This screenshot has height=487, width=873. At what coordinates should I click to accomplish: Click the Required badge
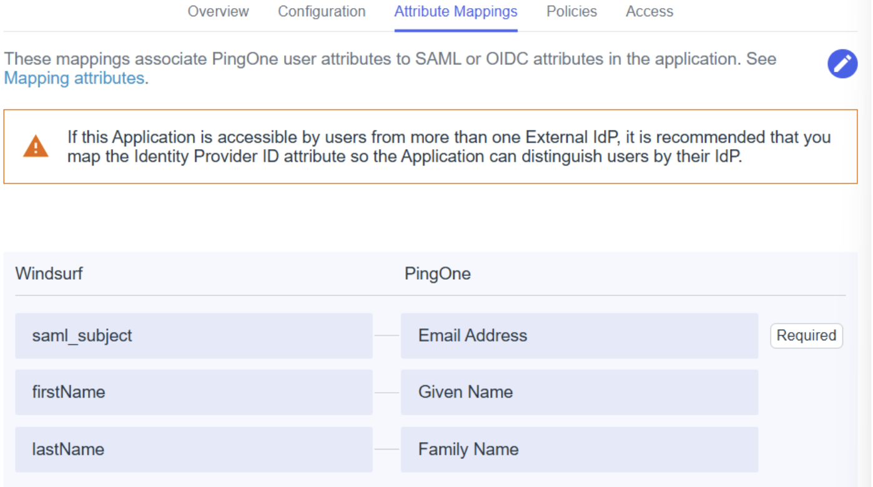click(806, 335)
